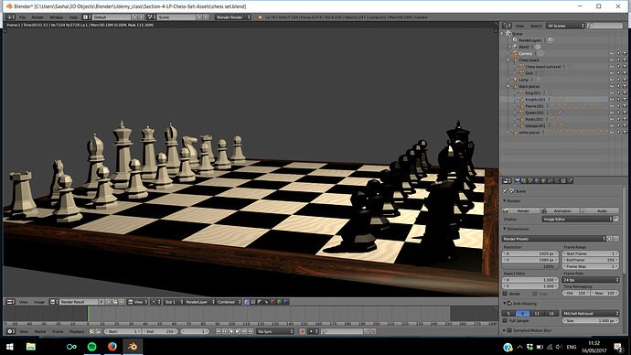Screen dimensions: 631x355
Task: Open the Playback menu in timeline
Action: 77,331
